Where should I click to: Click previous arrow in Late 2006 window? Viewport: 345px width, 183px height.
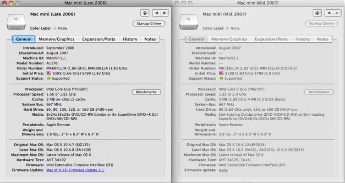(157, 13)
